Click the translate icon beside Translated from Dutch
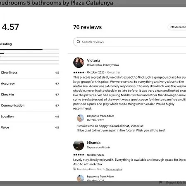186x186 pixels. [74, 169]
